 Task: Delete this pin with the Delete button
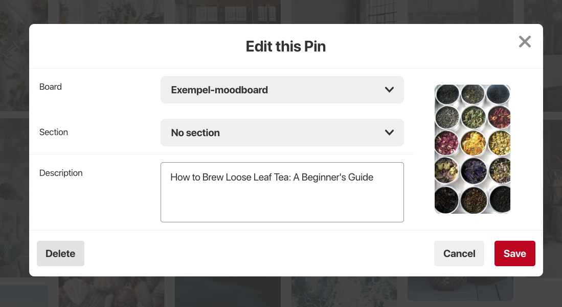pyautogui.click(x=60, y=253)
